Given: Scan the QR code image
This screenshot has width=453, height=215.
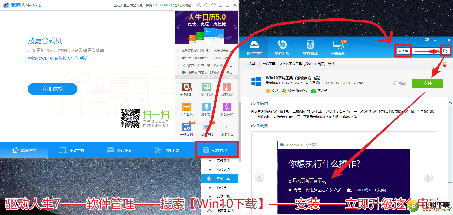Looking at the screenshot, I should 130,119.
